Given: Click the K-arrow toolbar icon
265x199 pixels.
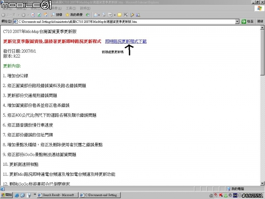Looking at the screenshot, I should pos(126,15).
